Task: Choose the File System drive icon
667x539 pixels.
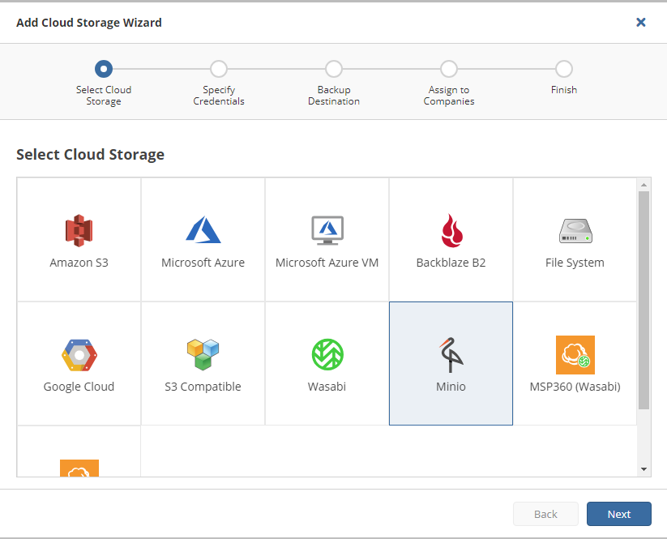Action: [x=575, y=230]
